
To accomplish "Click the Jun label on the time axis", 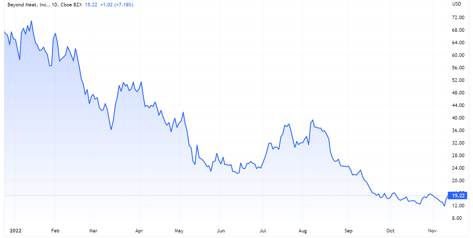I will (x=221, y=231).
